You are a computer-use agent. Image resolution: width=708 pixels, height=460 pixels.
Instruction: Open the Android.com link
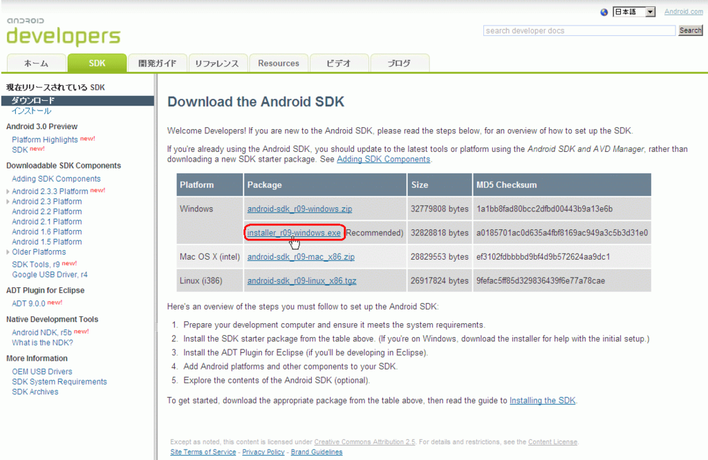click(683, 12)
